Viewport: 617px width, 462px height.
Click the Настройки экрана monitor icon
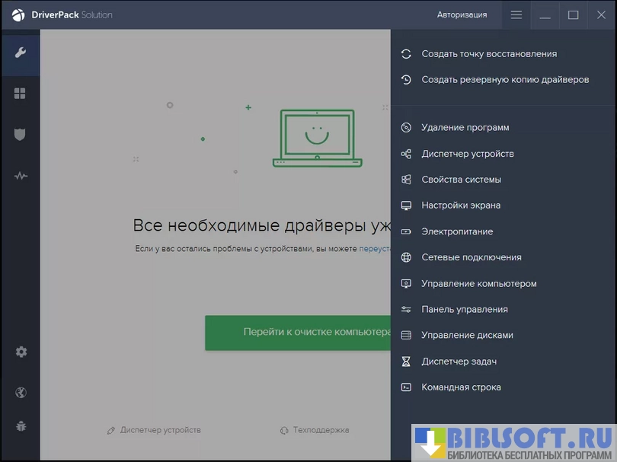click(406, 206)
